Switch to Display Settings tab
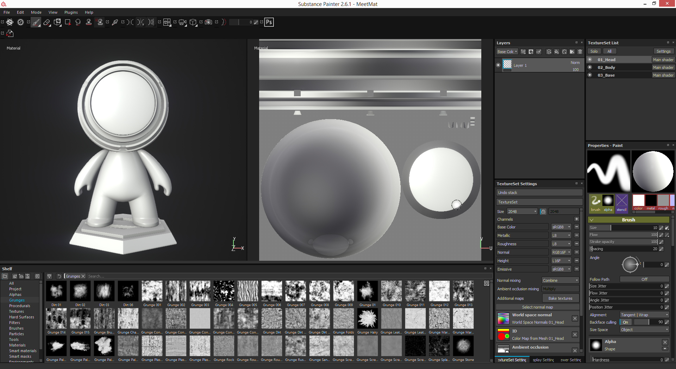The image size is (676, 369). pyautogui.click(x=543, y=360)
